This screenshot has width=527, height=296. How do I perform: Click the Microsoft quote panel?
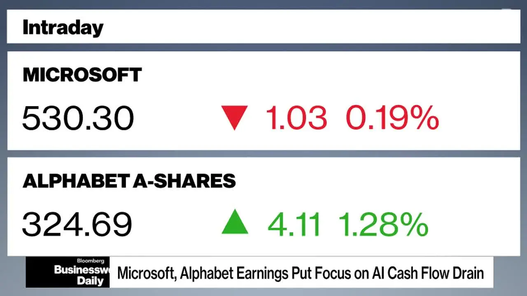tap(263, 100)
